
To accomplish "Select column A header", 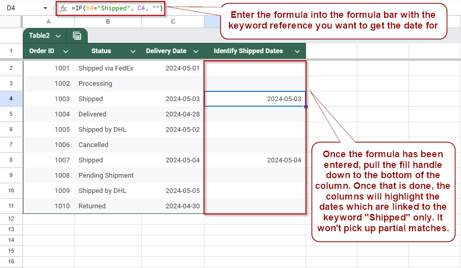I will pos(48,21).
